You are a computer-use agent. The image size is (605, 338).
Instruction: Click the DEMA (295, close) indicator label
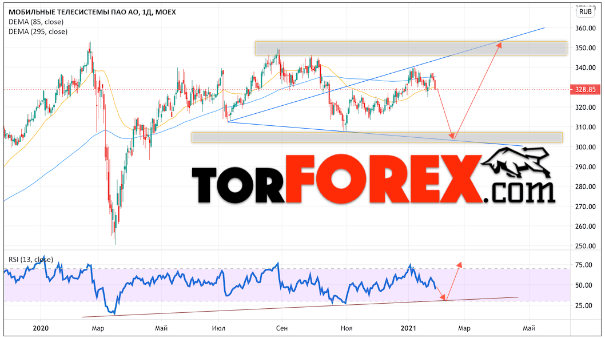click(38, 31)
